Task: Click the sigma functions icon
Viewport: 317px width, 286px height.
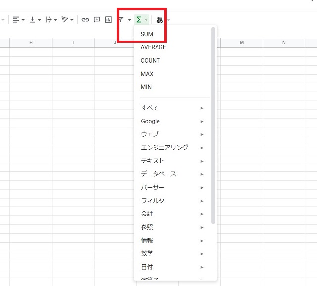Action: click(x=139, y=20)
